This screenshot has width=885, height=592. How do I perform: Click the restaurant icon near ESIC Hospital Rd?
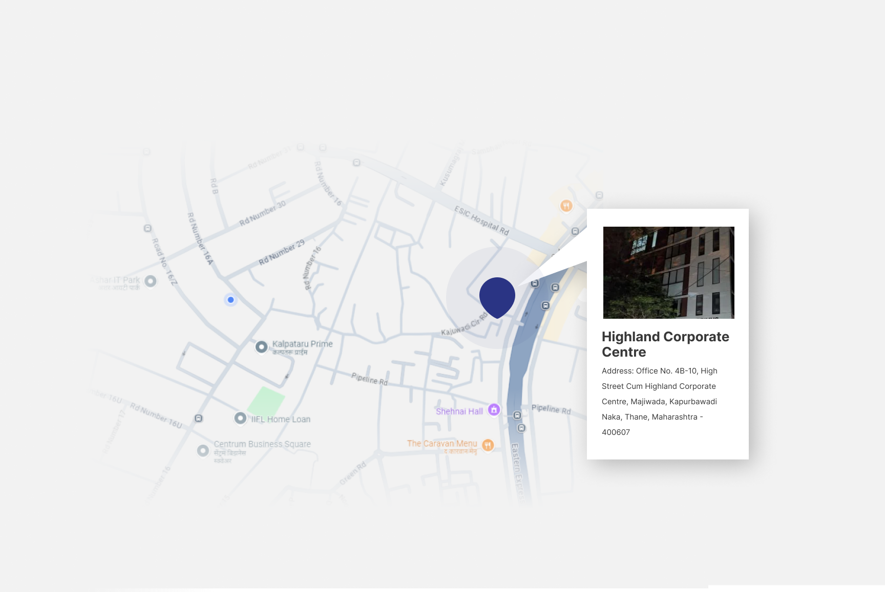(566, 206)
